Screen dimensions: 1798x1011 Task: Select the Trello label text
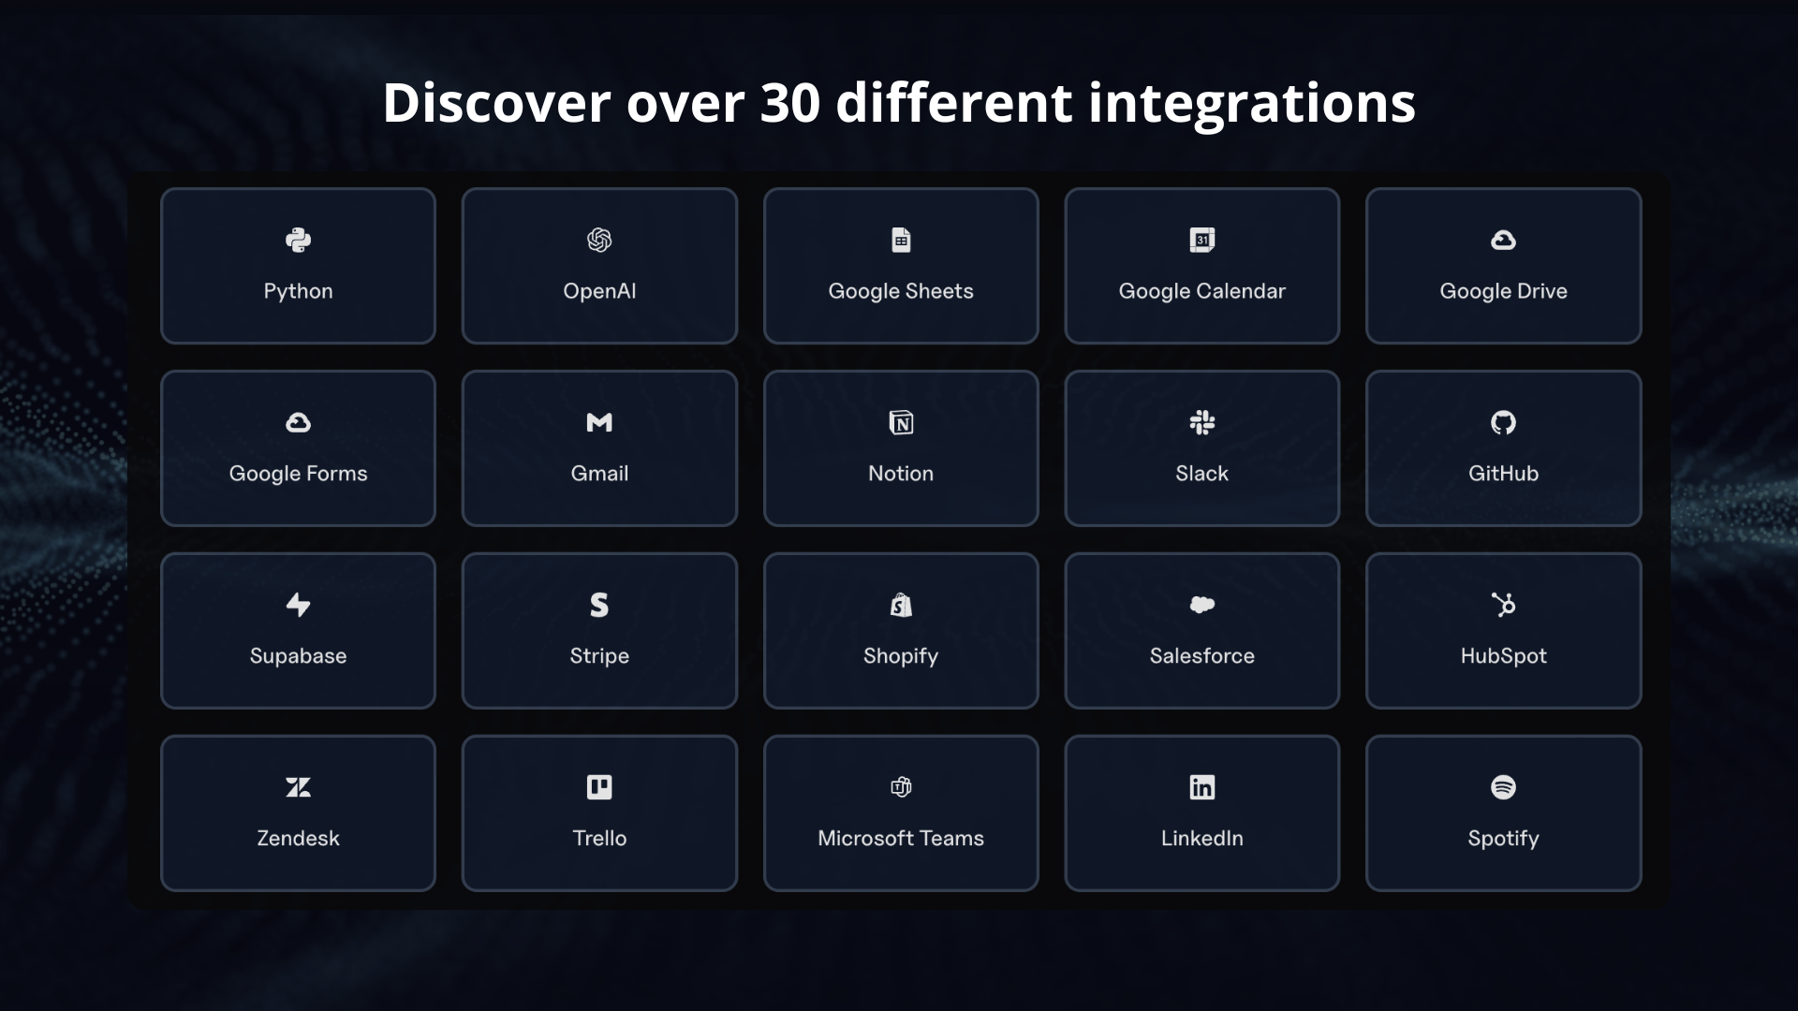[599, 839]
